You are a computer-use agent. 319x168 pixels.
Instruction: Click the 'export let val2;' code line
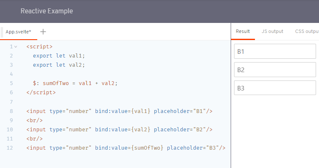[59, 65]
